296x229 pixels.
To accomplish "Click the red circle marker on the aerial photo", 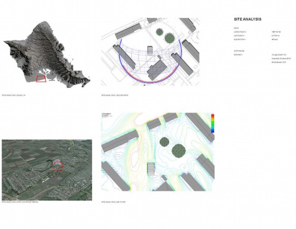I will point(58,167).
